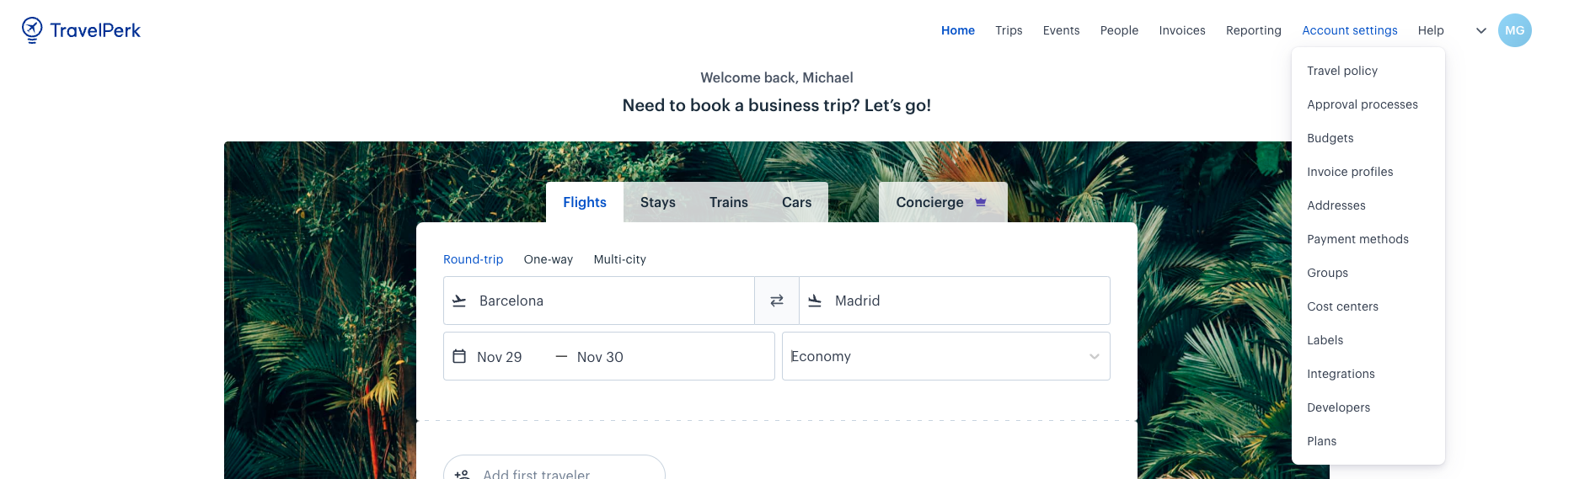Click the add traveler person icon
This screenshot has height=479, width=1574.
(x=462, y=474)
